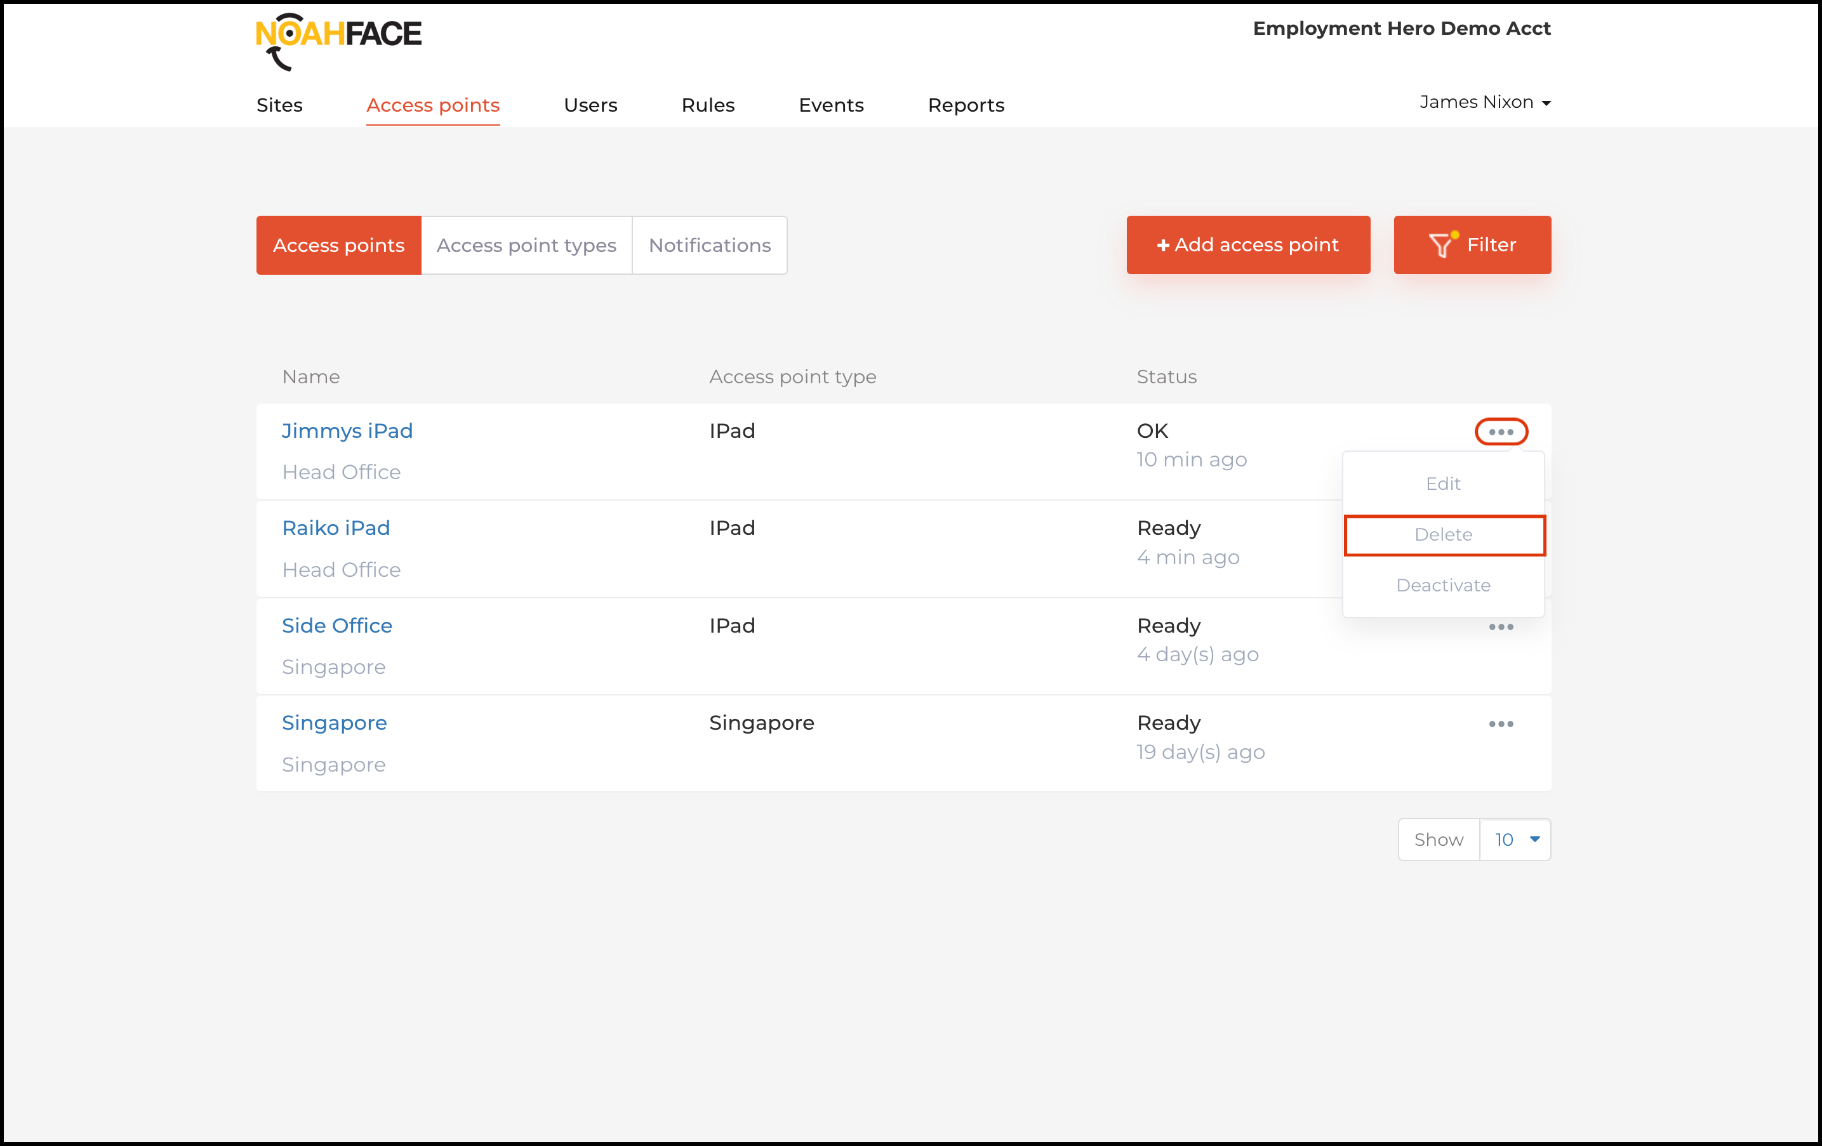Open the Jimmys iPad link
1822x1146 pixels.
point(347,431)
